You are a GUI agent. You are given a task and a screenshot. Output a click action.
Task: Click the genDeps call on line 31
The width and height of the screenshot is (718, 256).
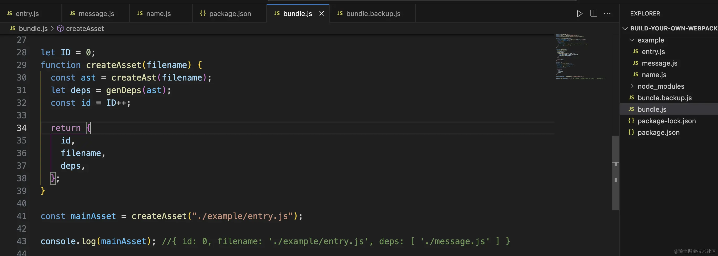coord(124,90)
